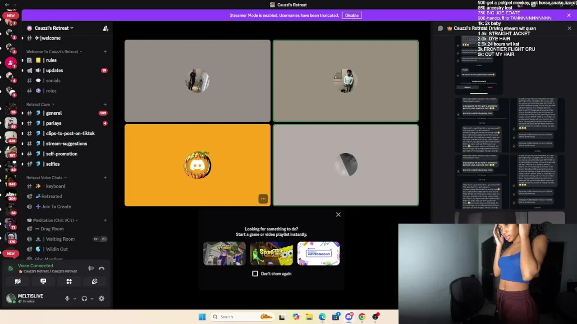Add channel to Welcome category
The image size is (577, 324).
(105, 52)
